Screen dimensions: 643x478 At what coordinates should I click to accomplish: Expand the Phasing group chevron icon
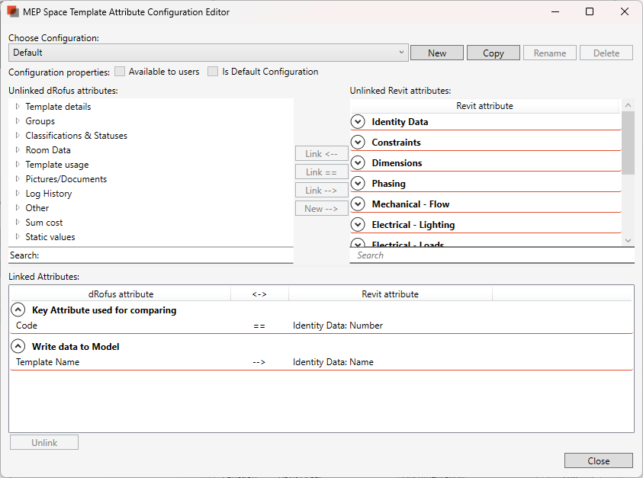point(358,184)
